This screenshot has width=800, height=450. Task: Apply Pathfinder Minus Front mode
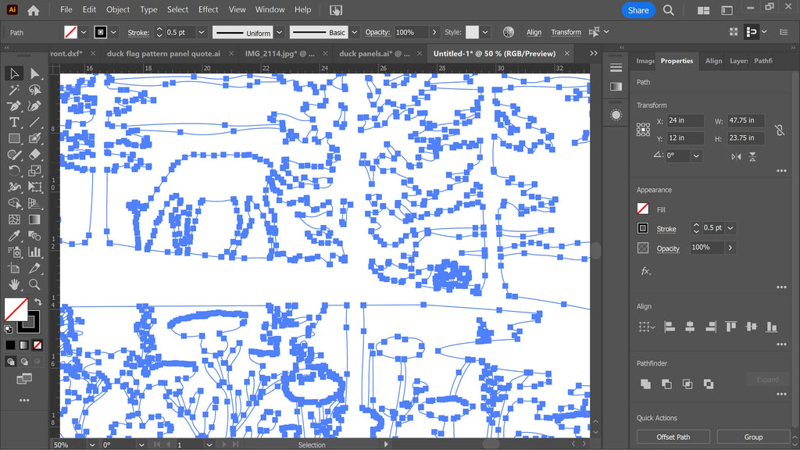666,384
